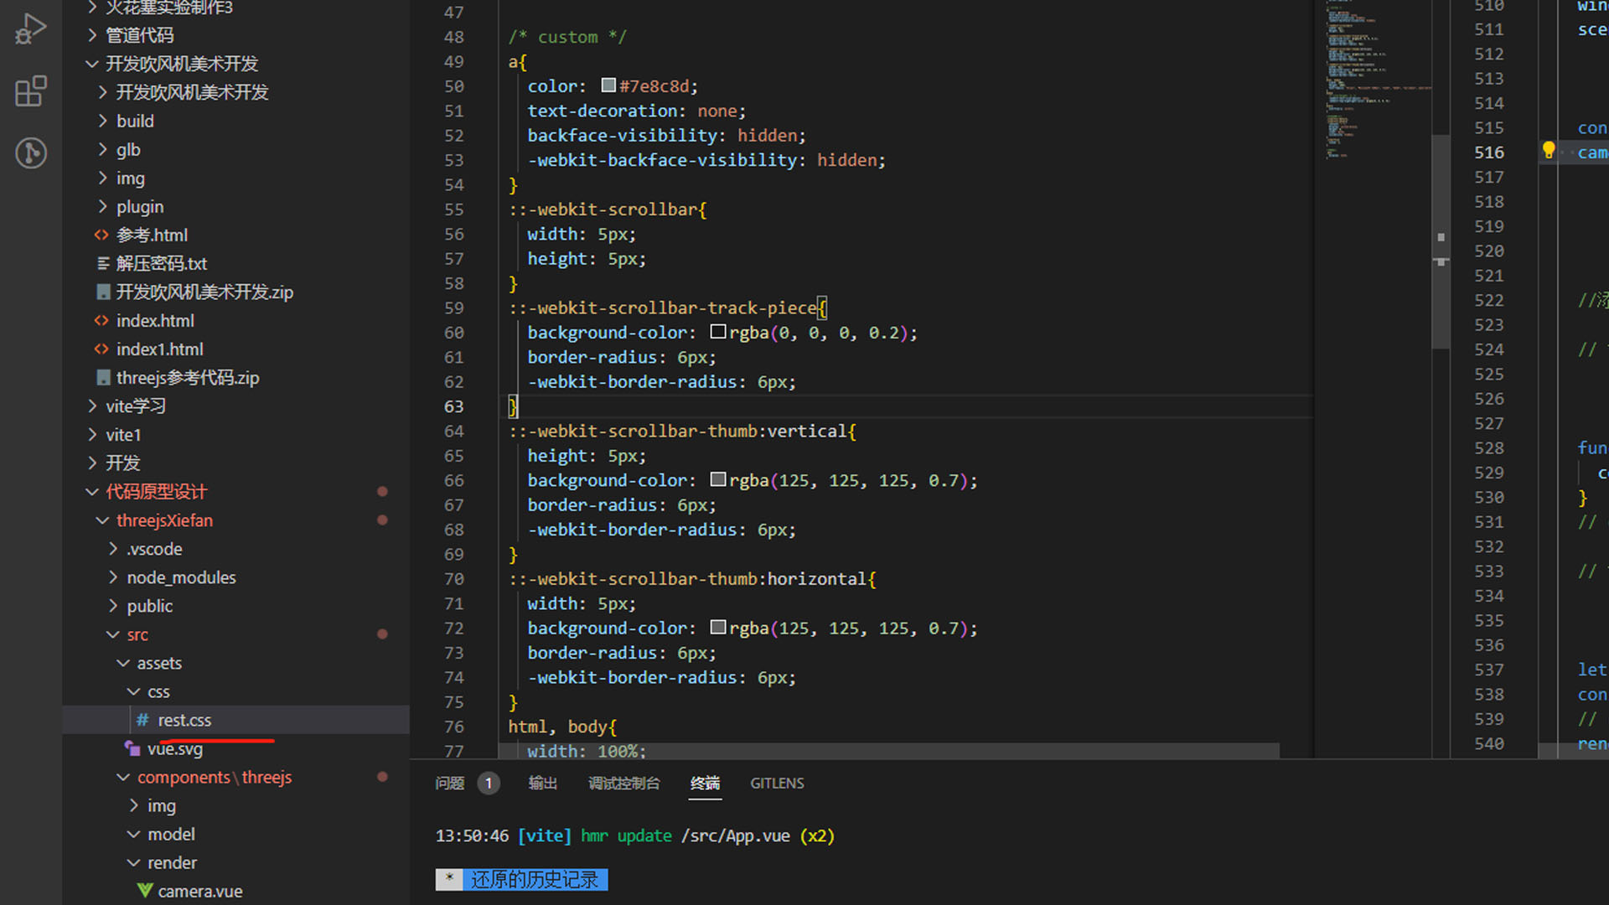Click the vue.svg image file icon
This screenshot has width=1609, height=905.
(132, 748)
